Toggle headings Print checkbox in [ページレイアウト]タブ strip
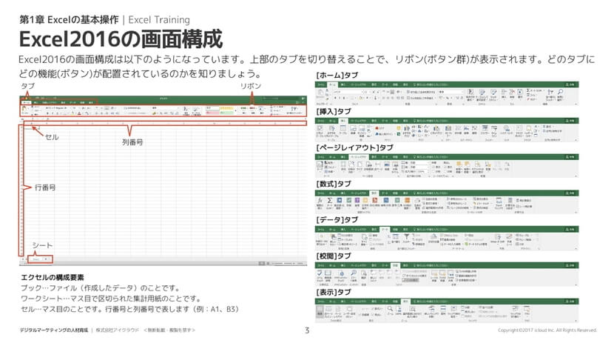 [x=445, y=171]
